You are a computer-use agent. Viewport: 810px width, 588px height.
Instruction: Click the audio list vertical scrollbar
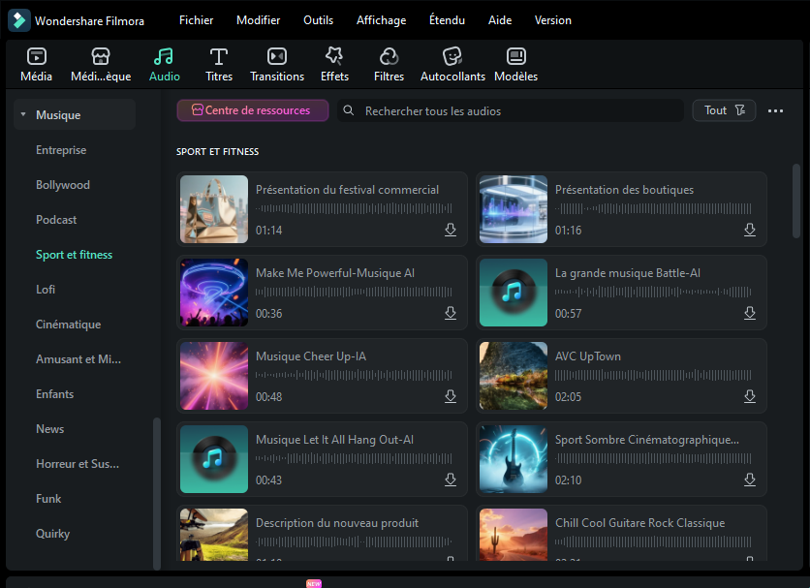pos(796,200)
